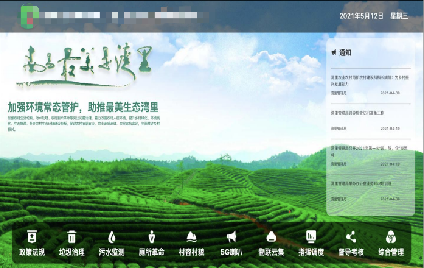The width and height of the screenshot is (424, 268).
Task: Click the 厕所革命 restroom icon
Action: [x=151, y=237]
